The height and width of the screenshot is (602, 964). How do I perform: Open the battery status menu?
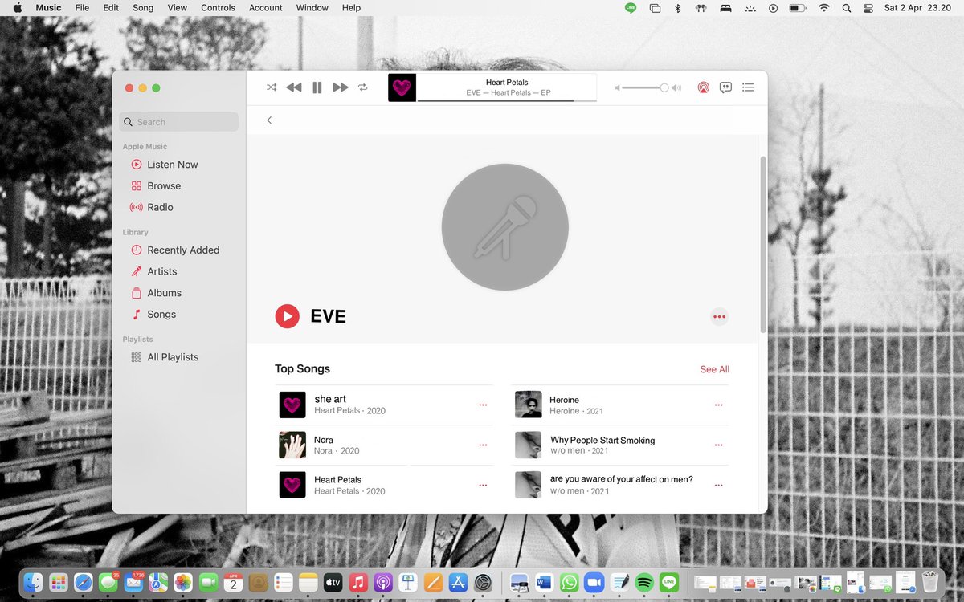(x=798, y=8)
